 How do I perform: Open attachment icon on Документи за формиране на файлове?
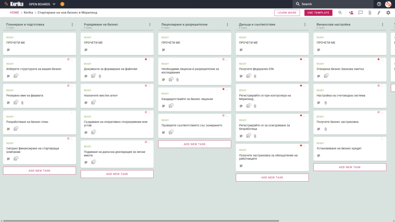point(100,76)
